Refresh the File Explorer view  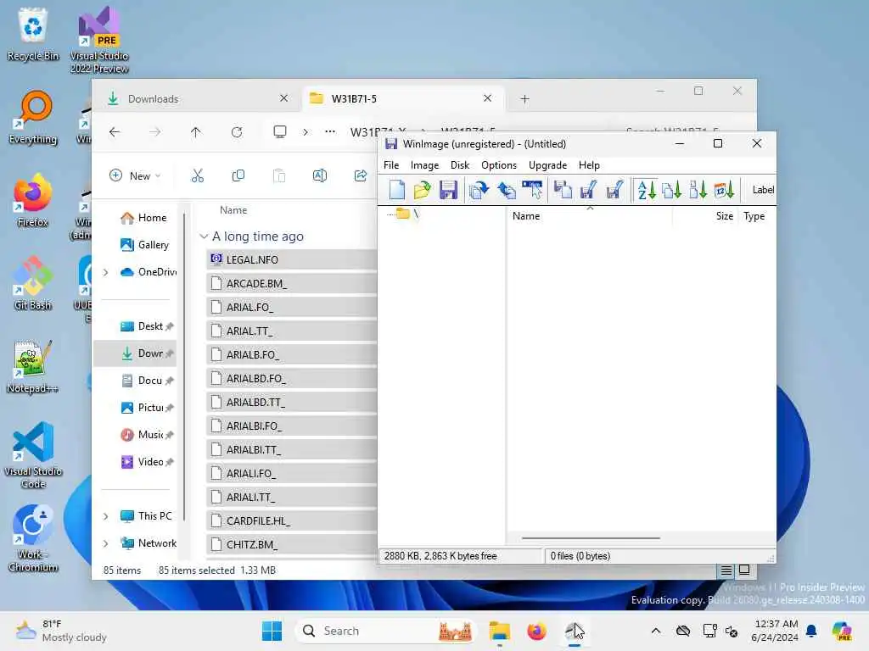coord(237,132)
